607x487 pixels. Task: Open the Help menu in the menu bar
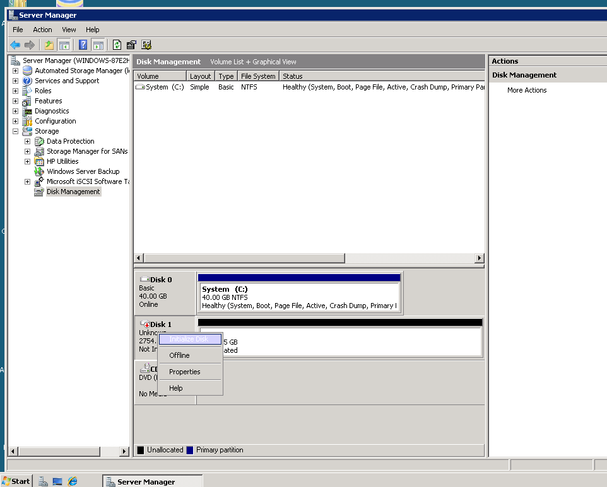[x=93, y=30]
